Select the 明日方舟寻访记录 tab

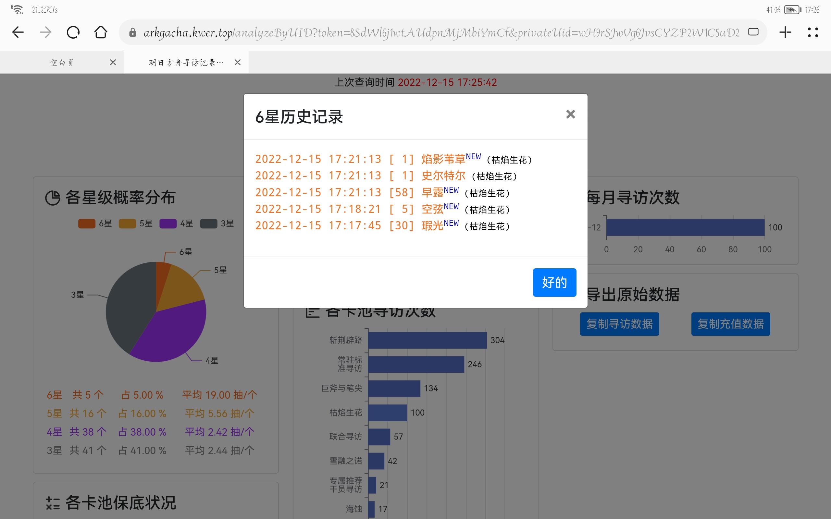click(x=186, y=63)
